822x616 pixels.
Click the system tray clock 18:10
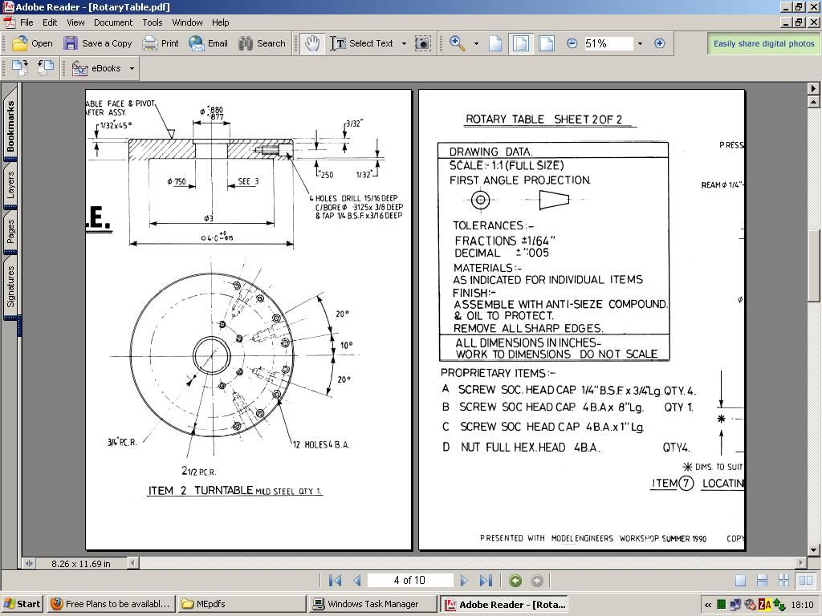(802, 605)
